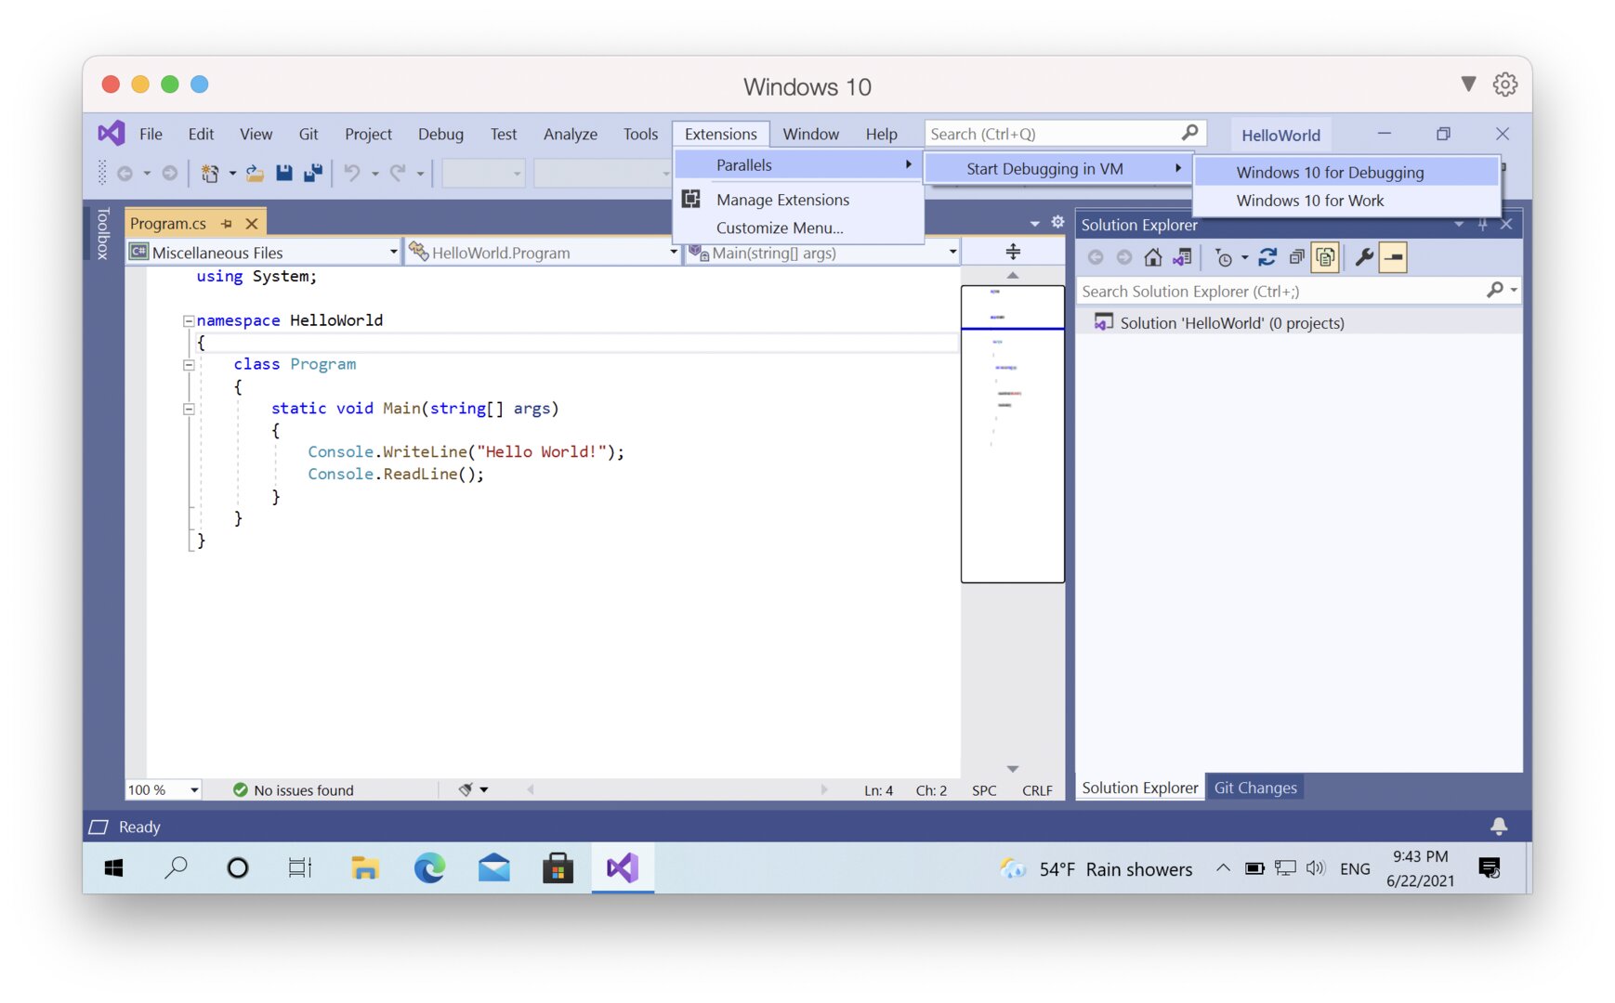This screenshot has width=1615, height=1003.
Task: Close the Program.cs tab
Action: tap(252, 224)
